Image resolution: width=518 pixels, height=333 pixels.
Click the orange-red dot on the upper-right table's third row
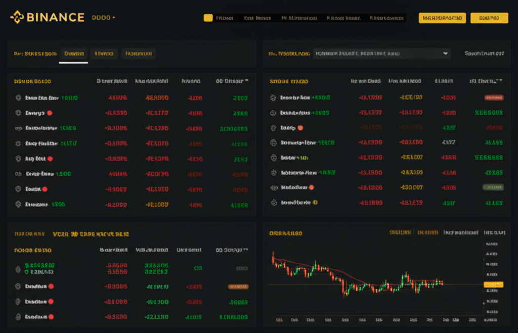(x=300, y=128)
